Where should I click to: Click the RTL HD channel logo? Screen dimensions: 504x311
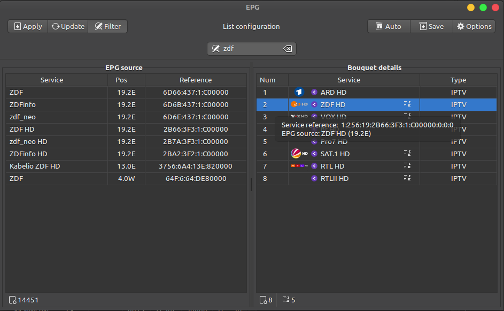pyautogui.click(x=299, y=166)
